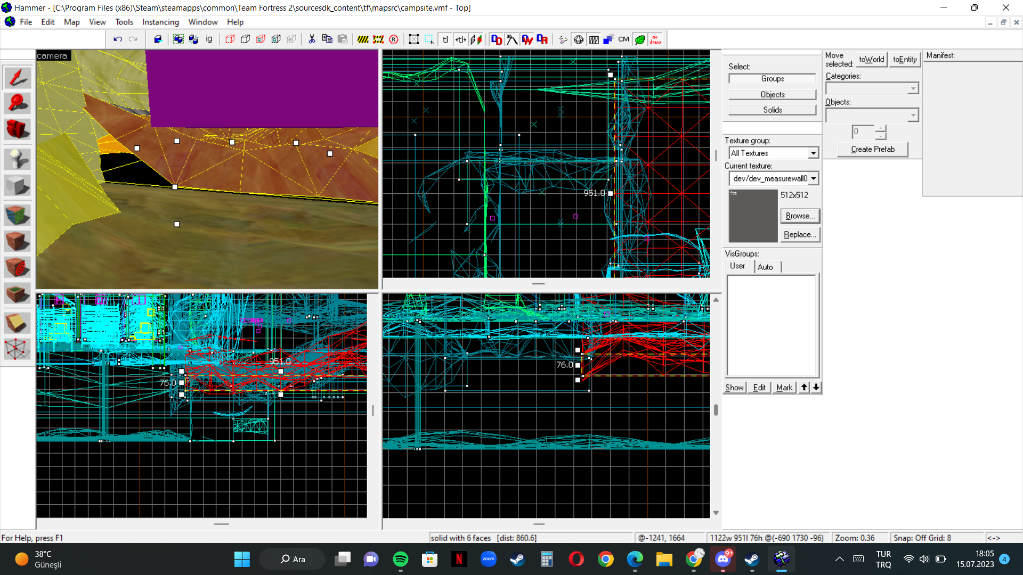Screen dimensions: 1023x575
Task: Click the toWorld button
Action: coord(872,60)
